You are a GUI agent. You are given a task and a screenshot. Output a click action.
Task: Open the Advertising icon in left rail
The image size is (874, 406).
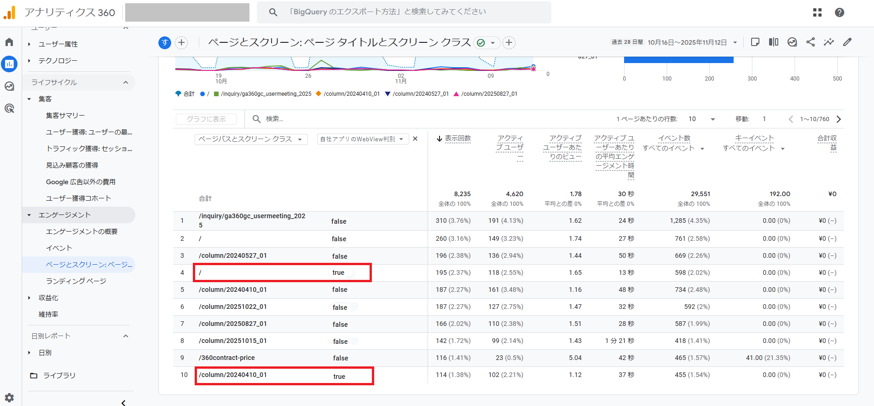(x=9, y=109)
